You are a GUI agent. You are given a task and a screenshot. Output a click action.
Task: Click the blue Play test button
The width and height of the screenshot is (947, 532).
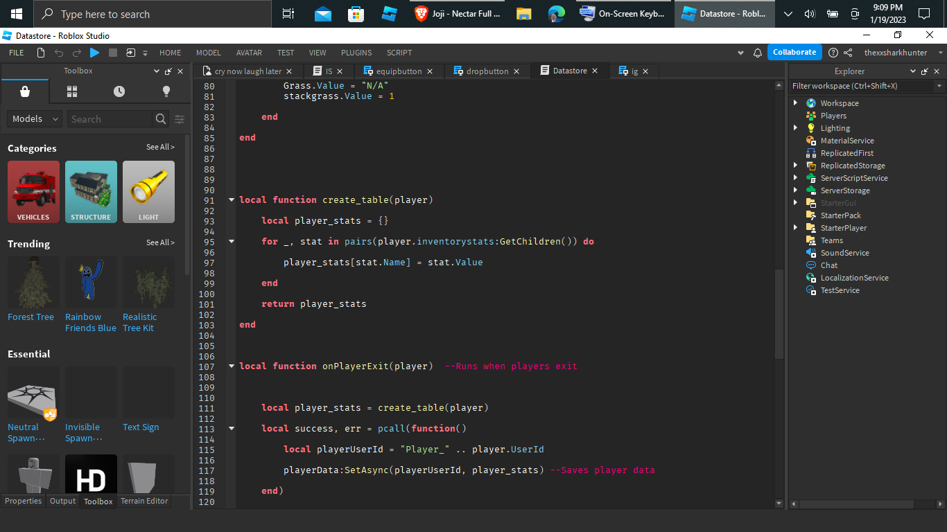click(95, 53)
